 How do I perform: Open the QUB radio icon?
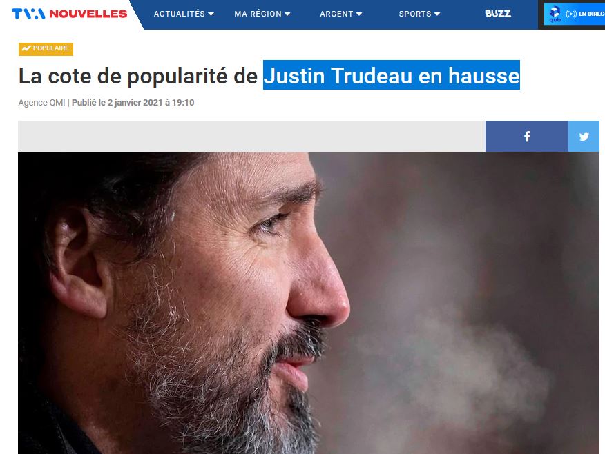(x=555, y=14)
